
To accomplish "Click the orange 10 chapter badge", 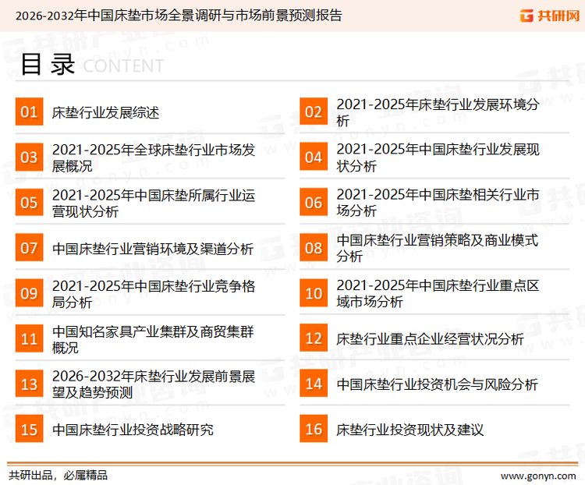I will pos(314,293).
